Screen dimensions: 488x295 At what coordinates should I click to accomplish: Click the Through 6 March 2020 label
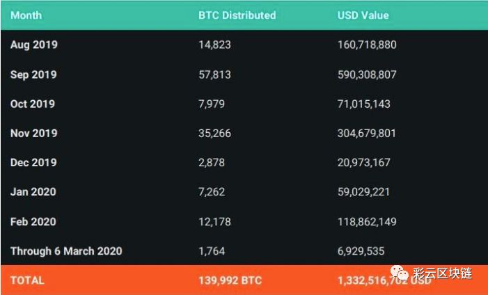(66, 251)
